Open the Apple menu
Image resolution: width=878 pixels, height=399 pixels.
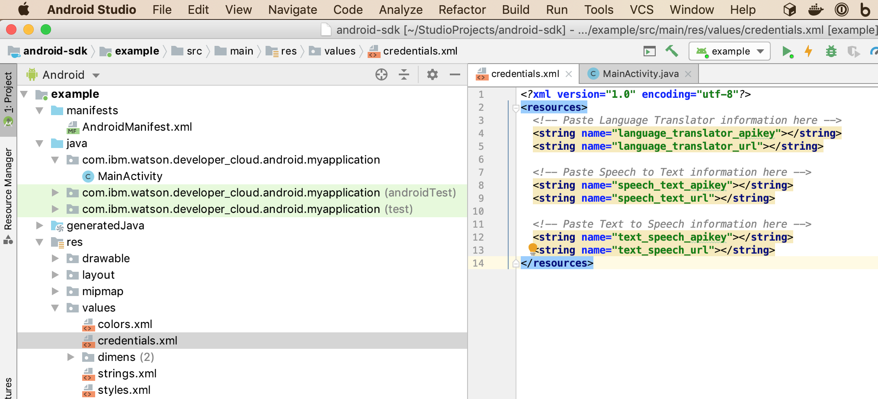pyautogui.click(x=23, y=9)
